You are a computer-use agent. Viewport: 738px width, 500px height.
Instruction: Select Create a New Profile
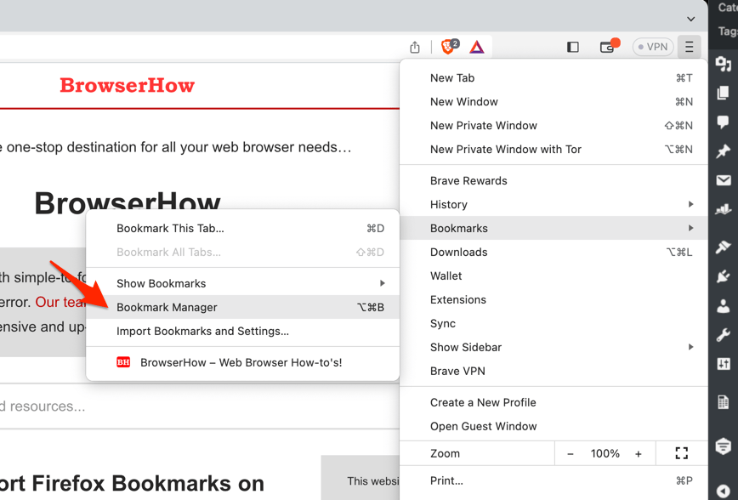click(553, 402)
